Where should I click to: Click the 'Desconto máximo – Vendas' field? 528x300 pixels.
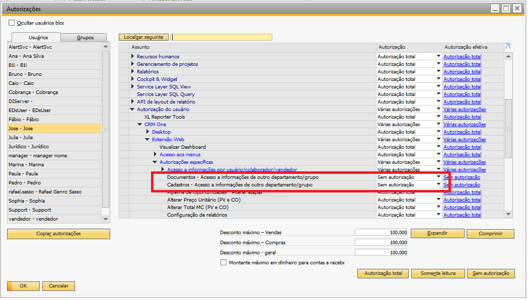pos(381,233)
